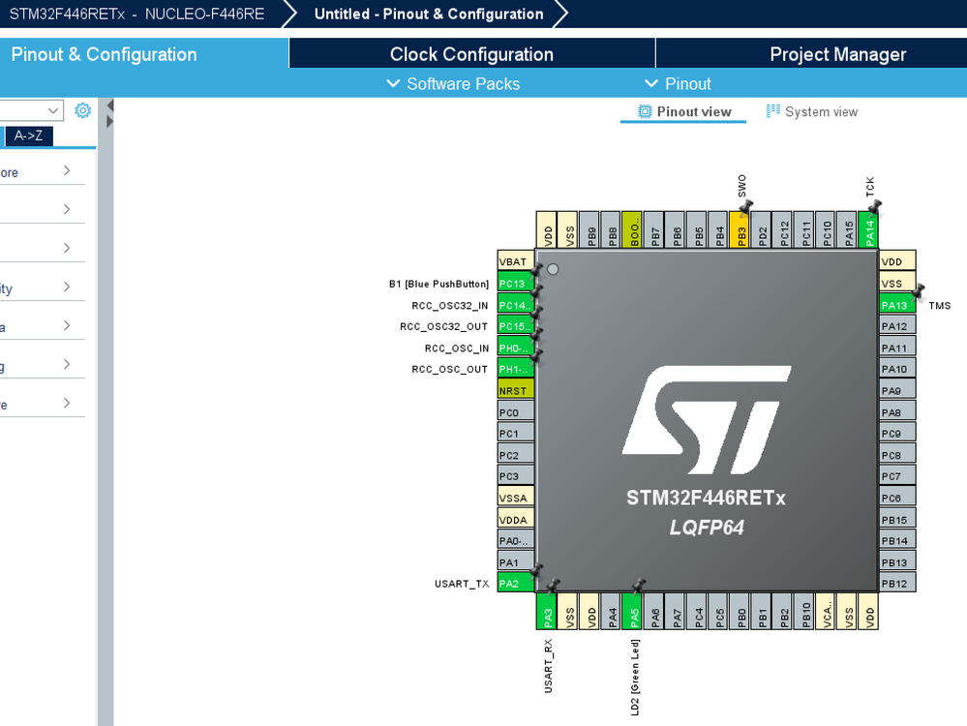Click the PA2 USART_TX pin
Screen dimensions: 967x726
pos(516,583)
